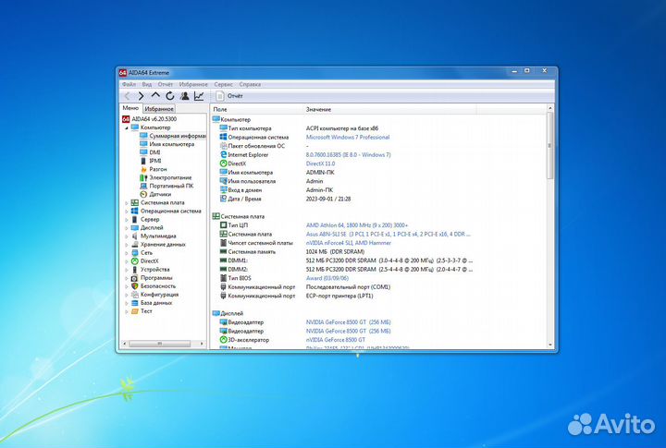Click the Up level arrow in toolbar
Image resolution: width=666 pixels, height=448 pixels.
(155, 95)
